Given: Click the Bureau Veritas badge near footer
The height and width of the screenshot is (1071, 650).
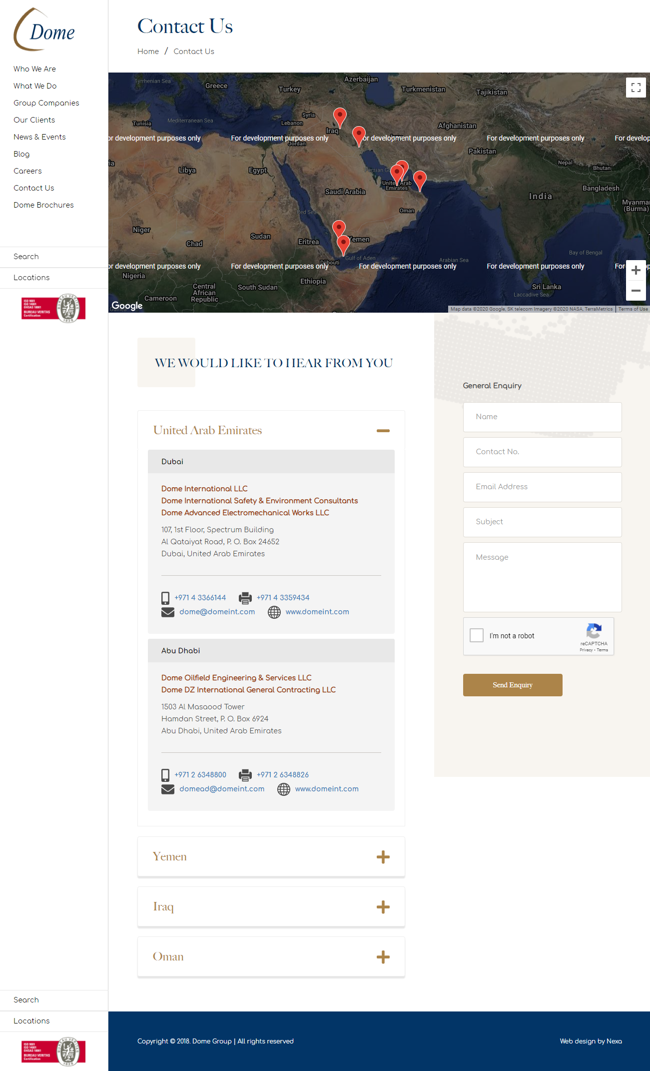Looking at the screenshot, I should click(53, 1051).
